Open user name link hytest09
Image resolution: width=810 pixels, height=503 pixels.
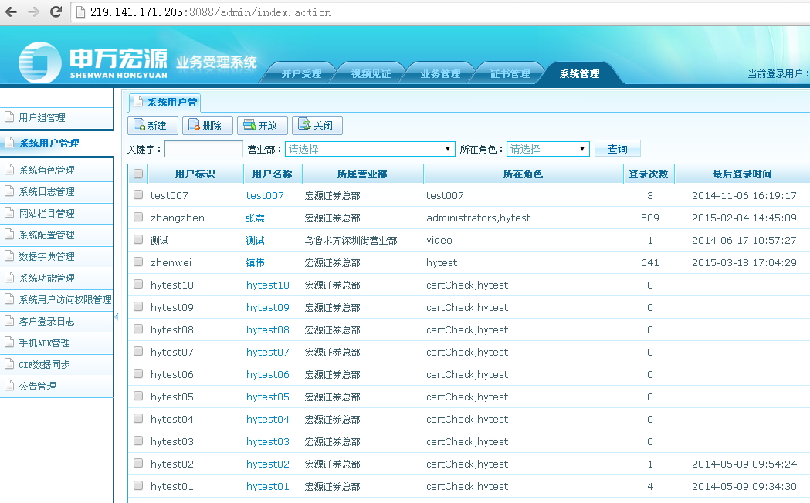[268, 308]
